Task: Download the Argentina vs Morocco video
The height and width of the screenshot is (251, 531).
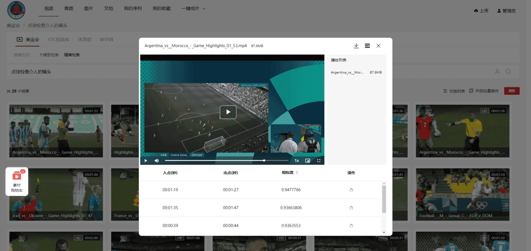Action: 356,46
